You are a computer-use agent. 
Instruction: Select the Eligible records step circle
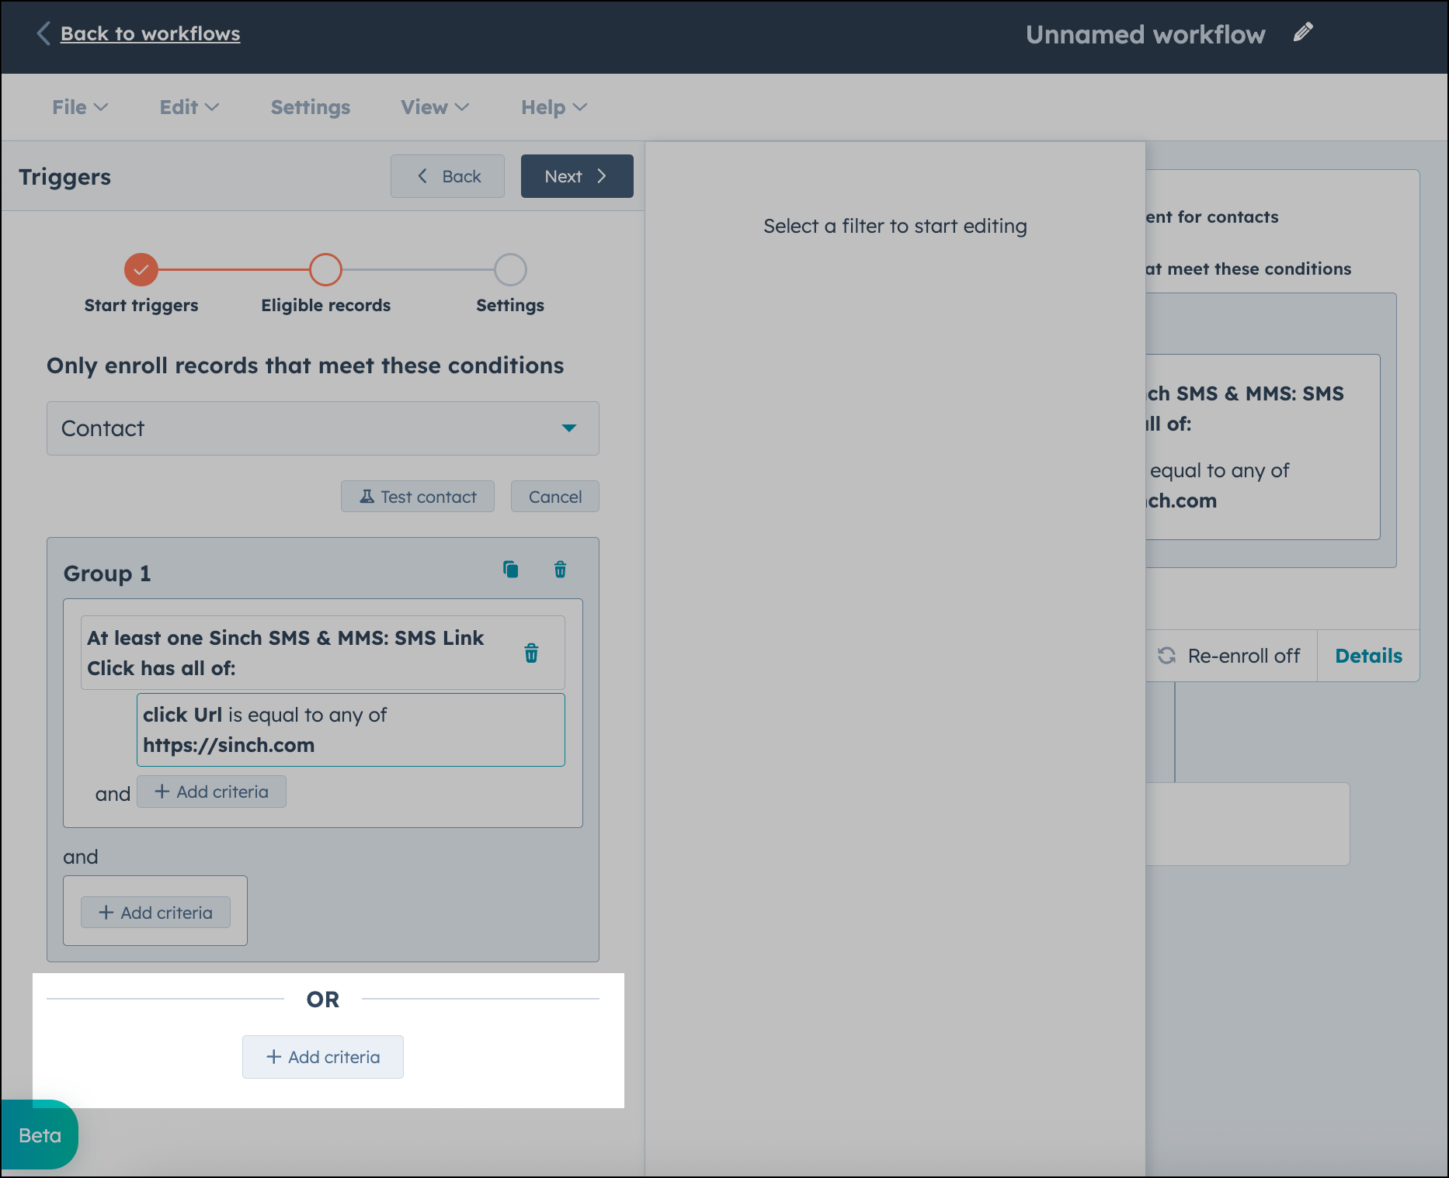click(x=325, y=269)
